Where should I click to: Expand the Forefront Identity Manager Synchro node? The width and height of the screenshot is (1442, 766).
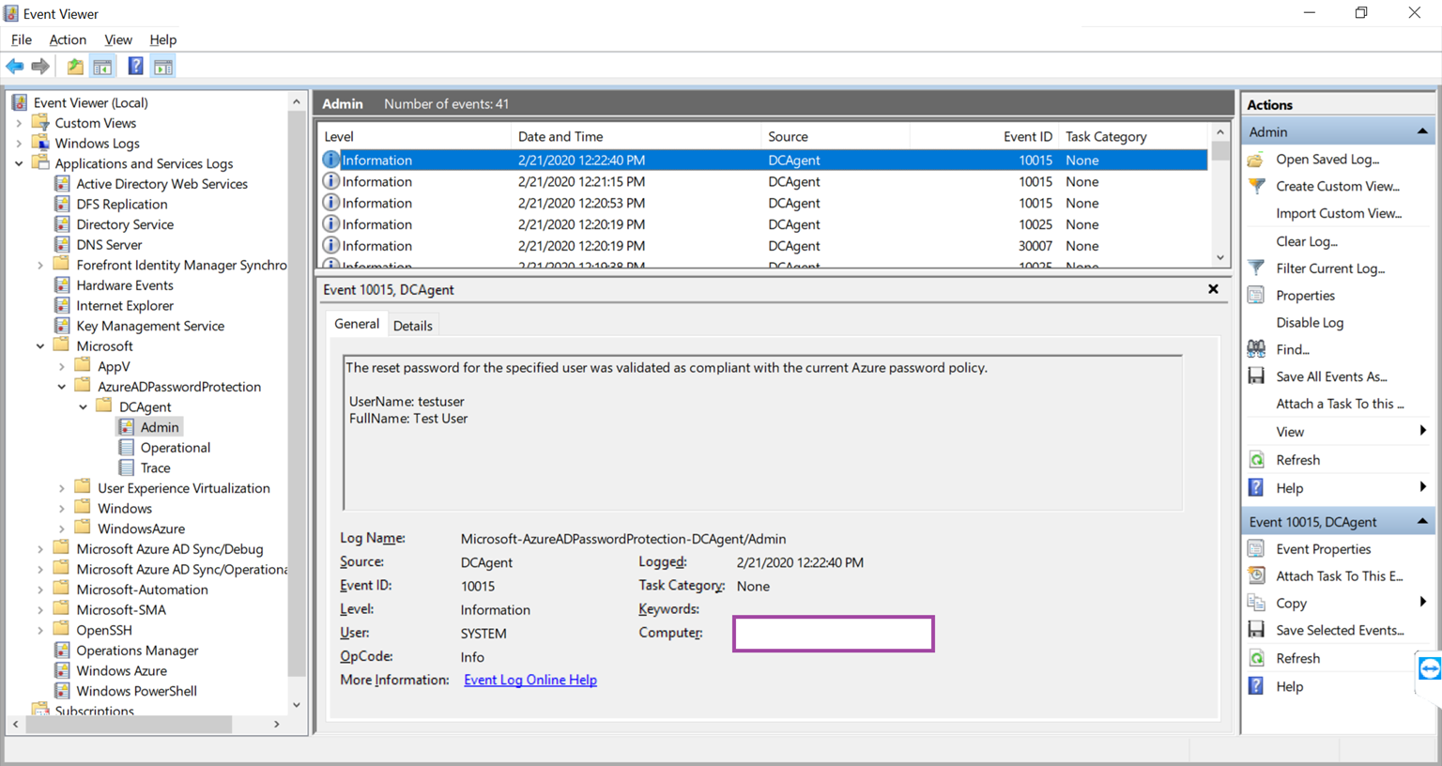tap(40, 266)
